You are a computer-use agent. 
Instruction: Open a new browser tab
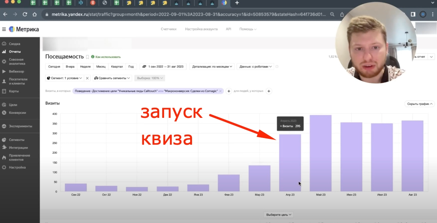coord(237,3)
